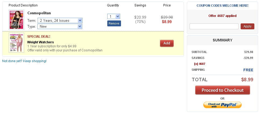Proceed to Checkout
Image resolution: width=260 pixels, height=113 pixels.
tap(223, 90)
